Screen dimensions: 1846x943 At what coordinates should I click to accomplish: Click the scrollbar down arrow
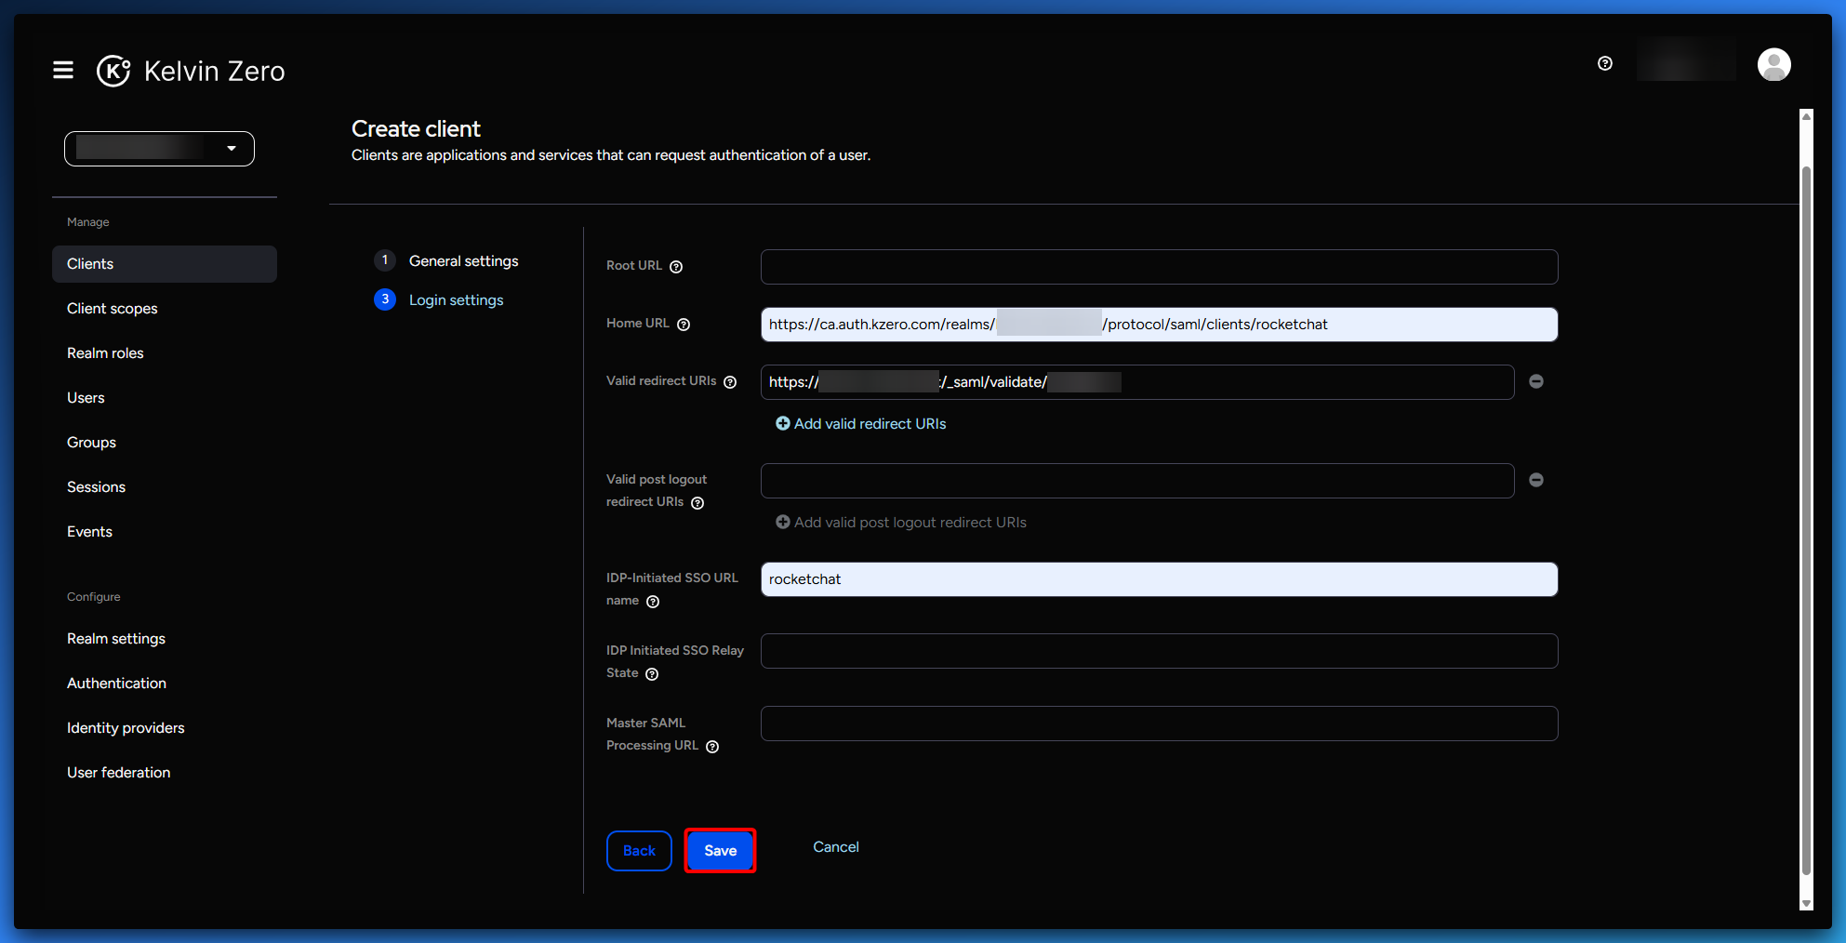click(x=1806, y=903)
